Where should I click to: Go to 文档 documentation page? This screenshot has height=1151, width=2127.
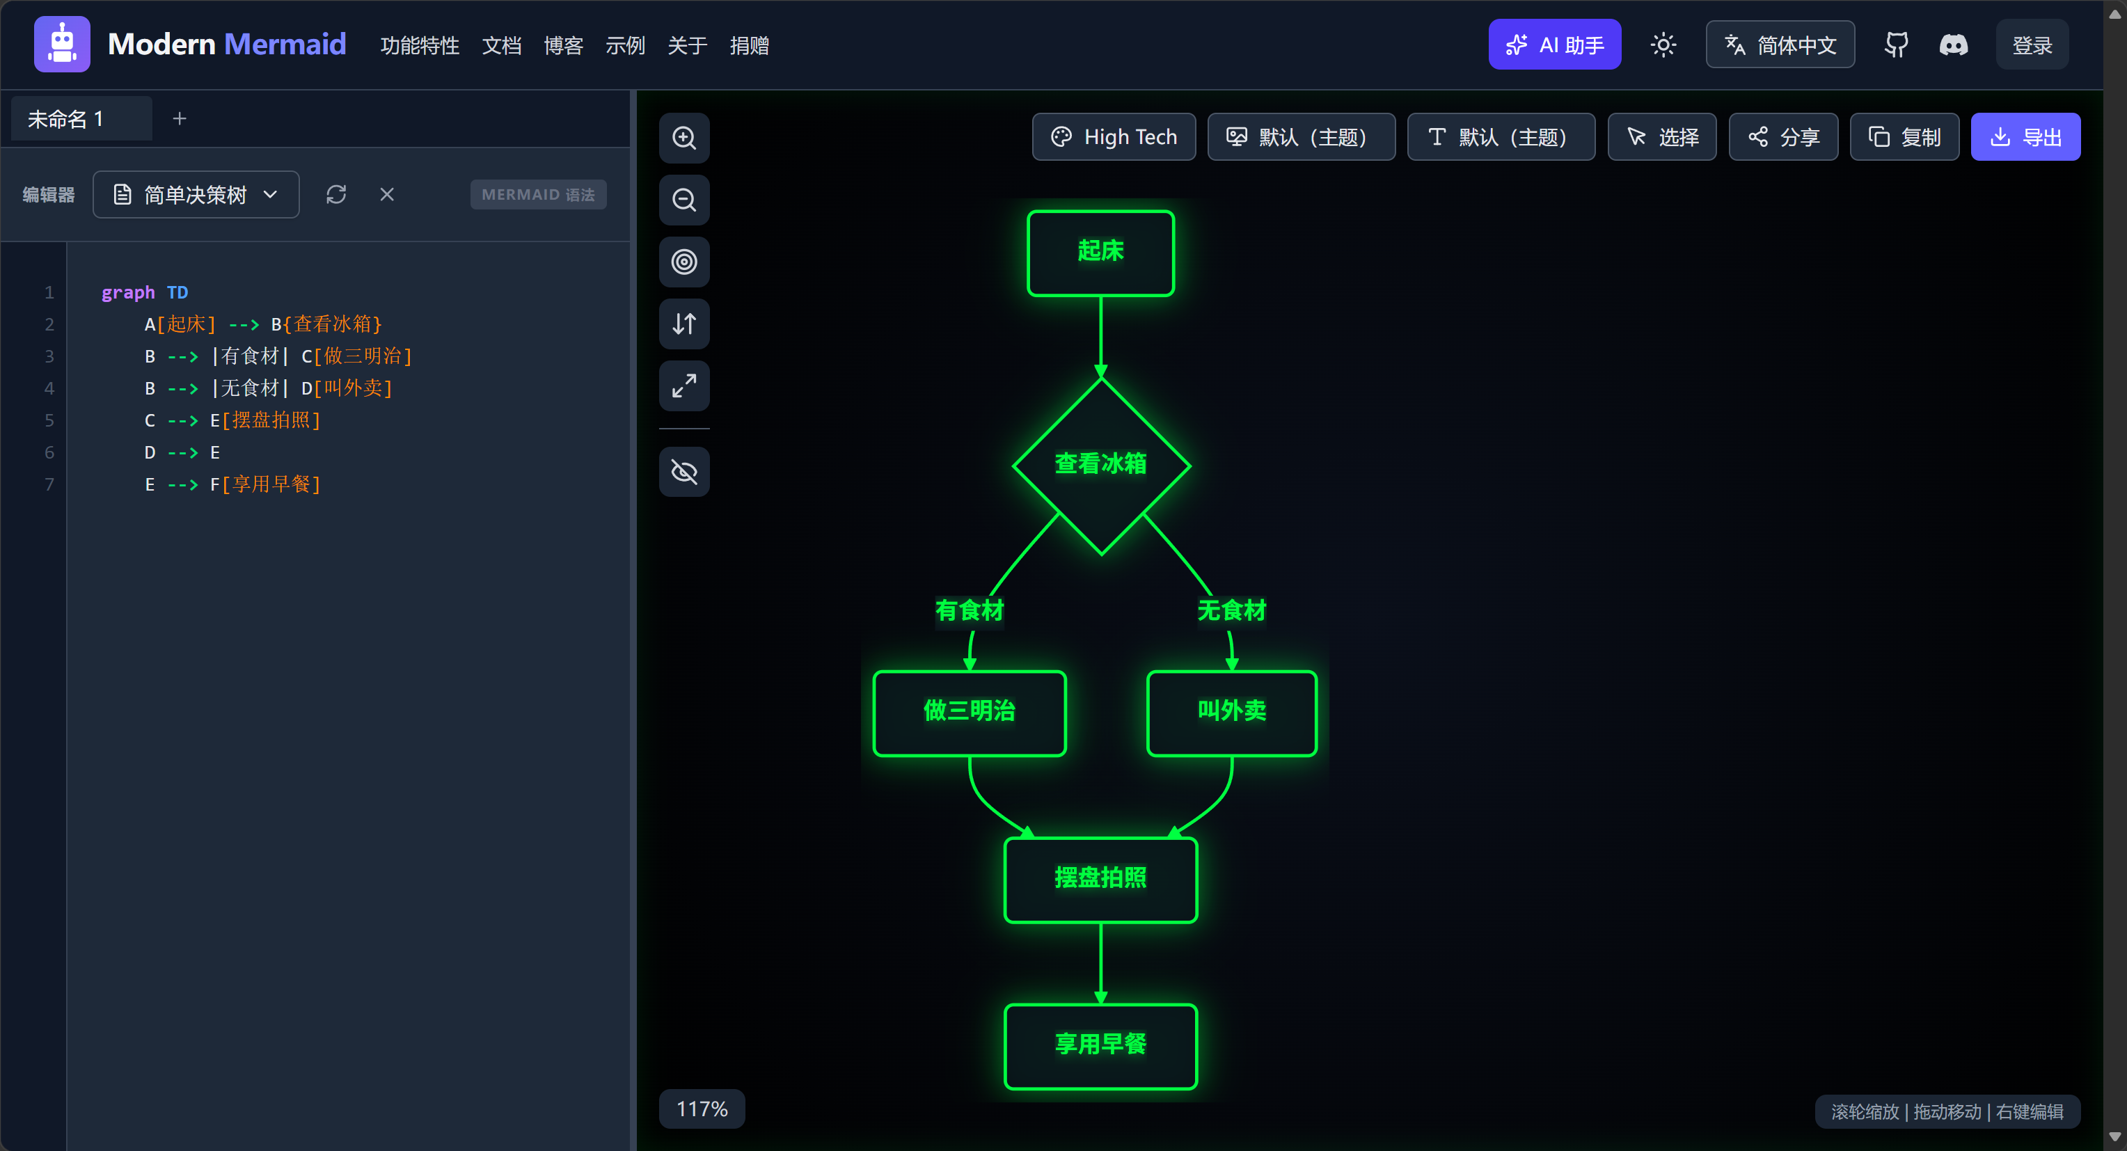[x=502, y=45]
